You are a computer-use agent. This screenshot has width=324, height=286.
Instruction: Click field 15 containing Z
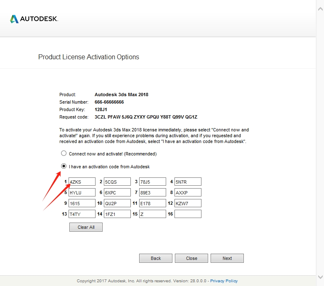(152, 214)
